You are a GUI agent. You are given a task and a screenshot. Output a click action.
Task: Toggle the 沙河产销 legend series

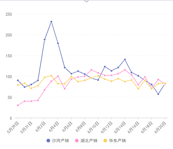pos(58,141)
